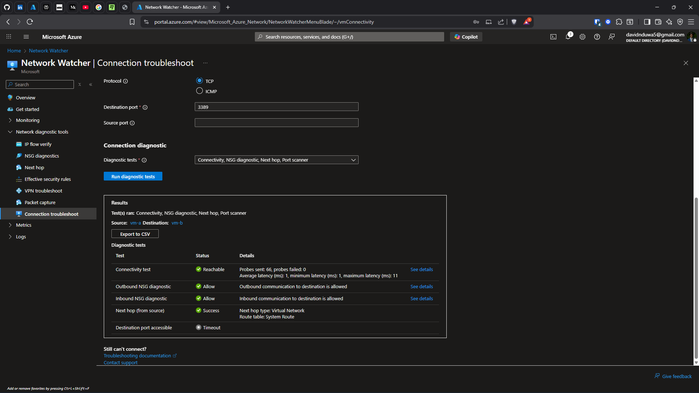The height and width of the screenshot is (393, 699).
Task: Open the Azure portal hamburger menu
Action: 26,37
